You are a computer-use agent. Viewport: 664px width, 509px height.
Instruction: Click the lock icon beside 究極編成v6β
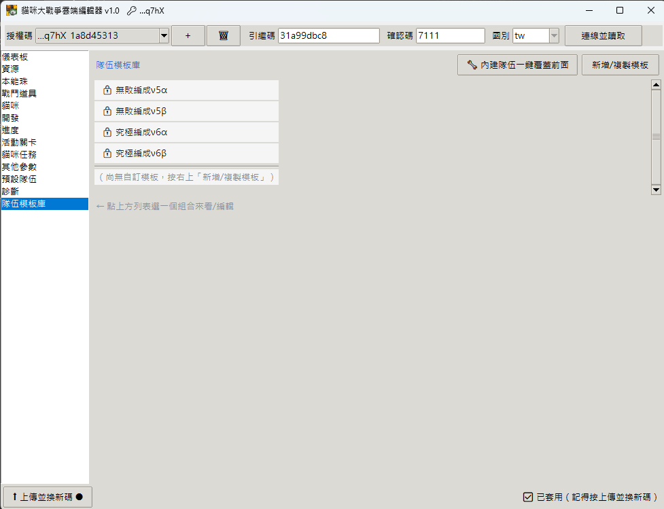click(107, 153)
